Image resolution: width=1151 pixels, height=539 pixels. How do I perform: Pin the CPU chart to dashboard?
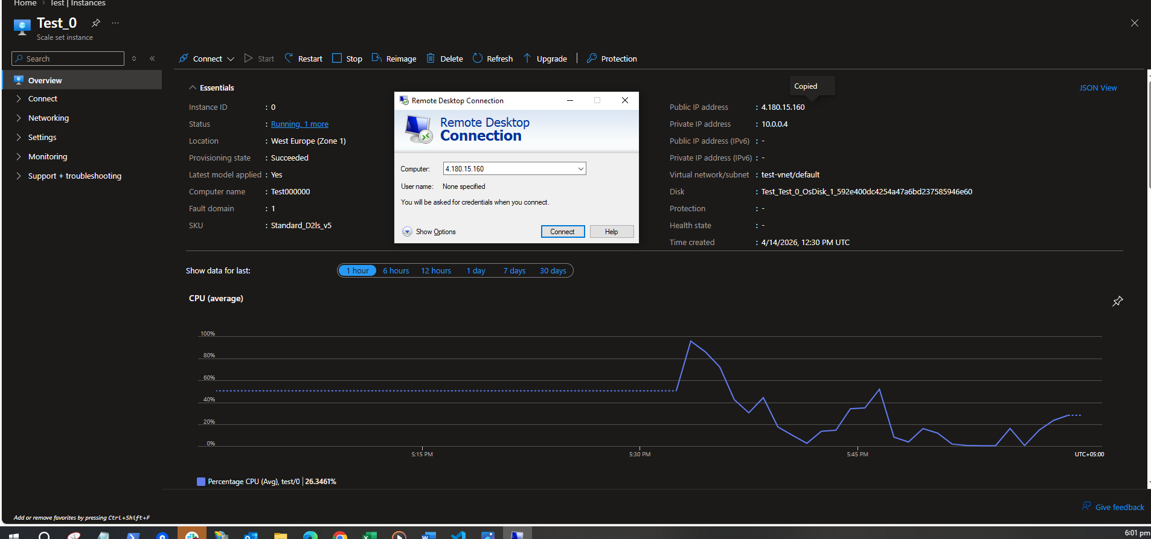(x=1118, y=301)
